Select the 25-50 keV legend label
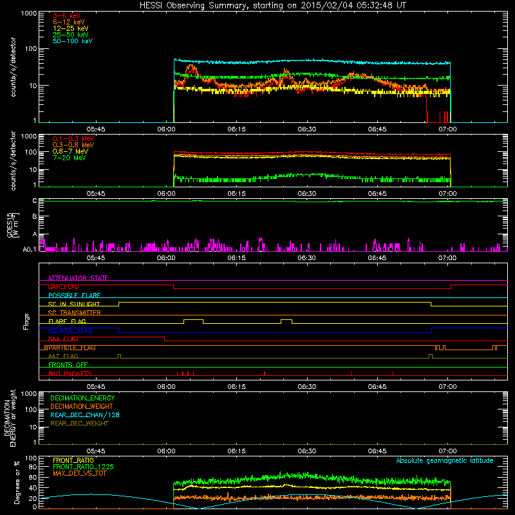515x515 pixels. (x=71, y=35)
